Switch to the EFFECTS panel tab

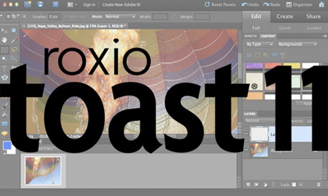(251, 36)
